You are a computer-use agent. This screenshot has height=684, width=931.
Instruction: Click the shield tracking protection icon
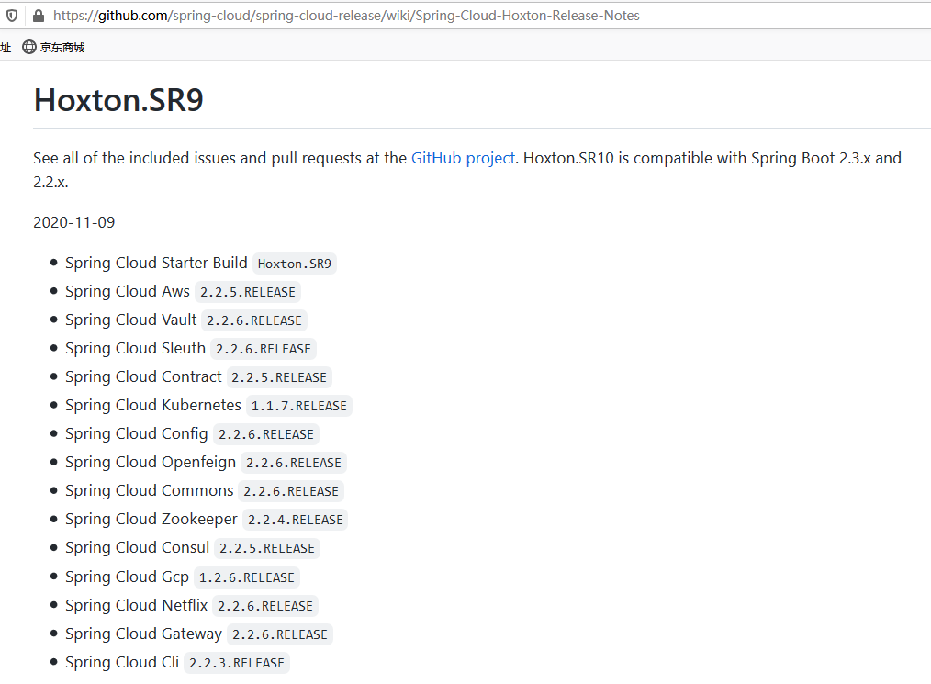tap(12, 16)
